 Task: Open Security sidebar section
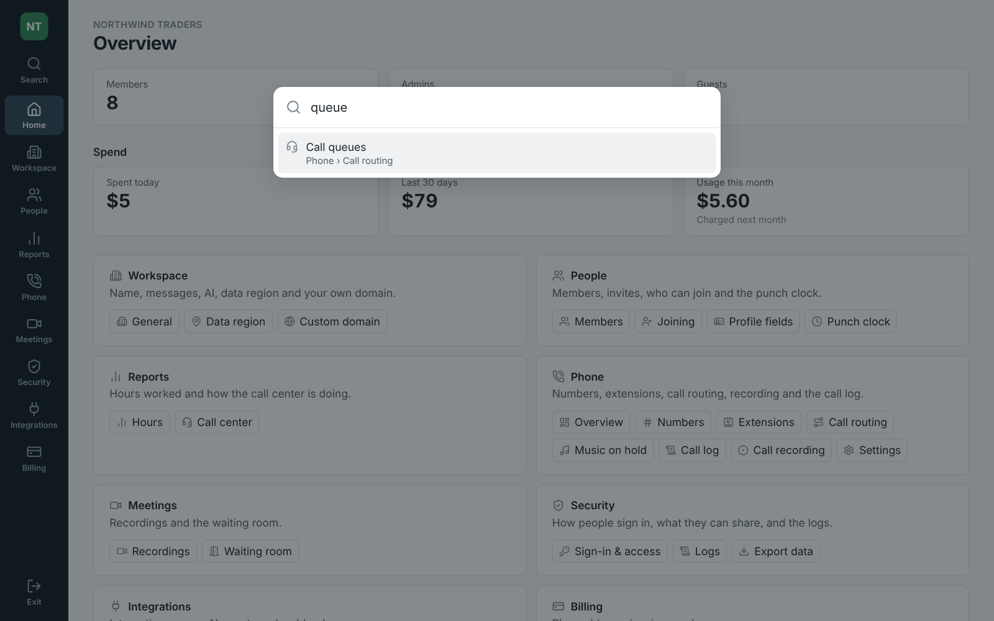click(x=34, y=373)
